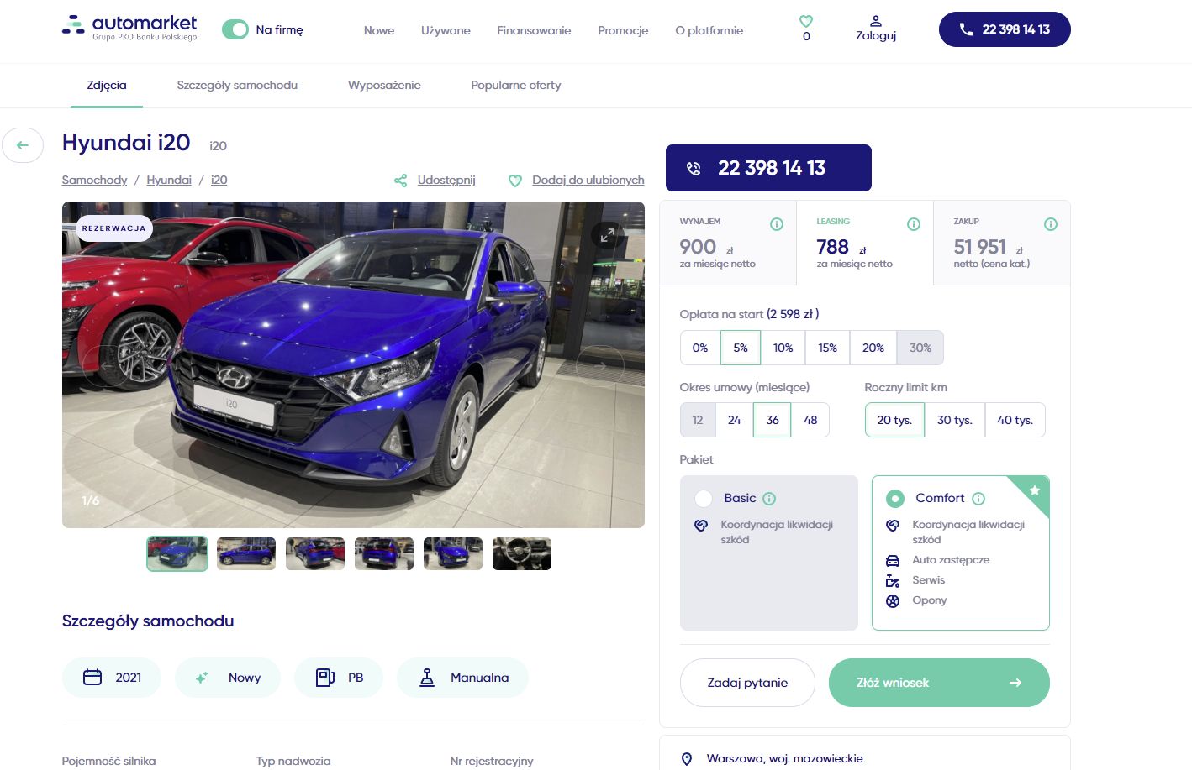This screenshot has width=1192, height=770.
Task: Open the Promocje menu item
Action: click(623, 30)
